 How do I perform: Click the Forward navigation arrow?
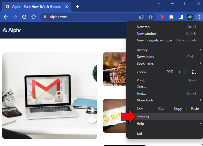[x=15, y=17]
